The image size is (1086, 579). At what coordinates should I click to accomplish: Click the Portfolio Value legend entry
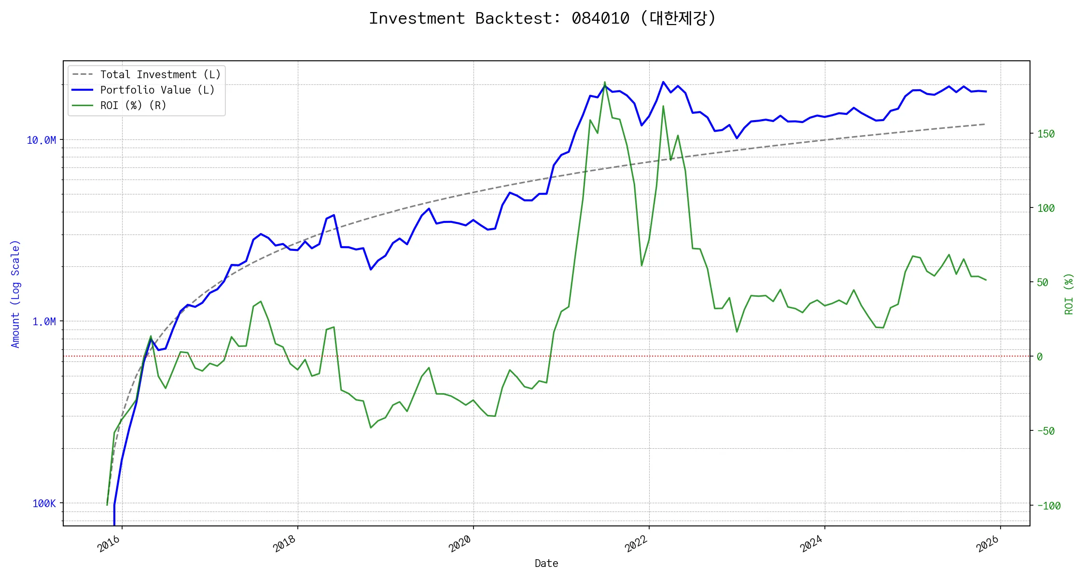tap(157, 90)
